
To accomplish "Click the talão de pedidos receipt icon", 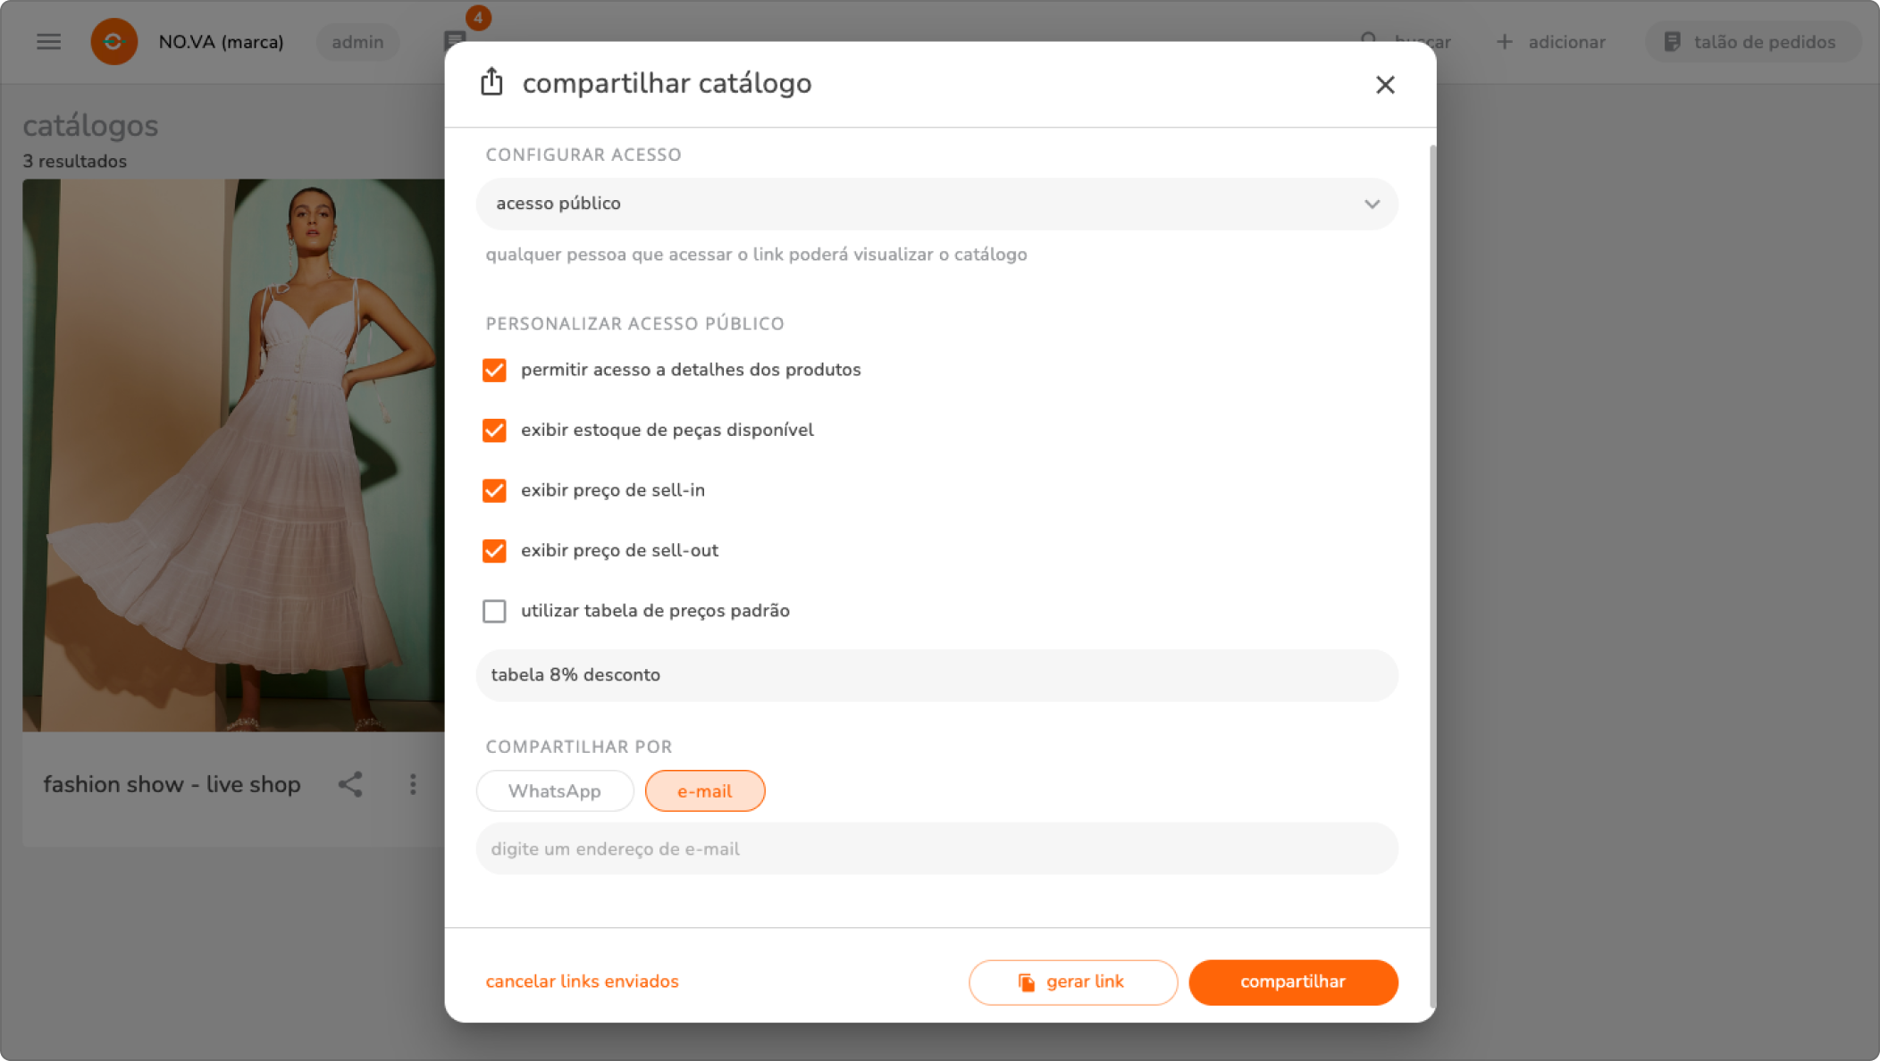I will (1672, 42).
